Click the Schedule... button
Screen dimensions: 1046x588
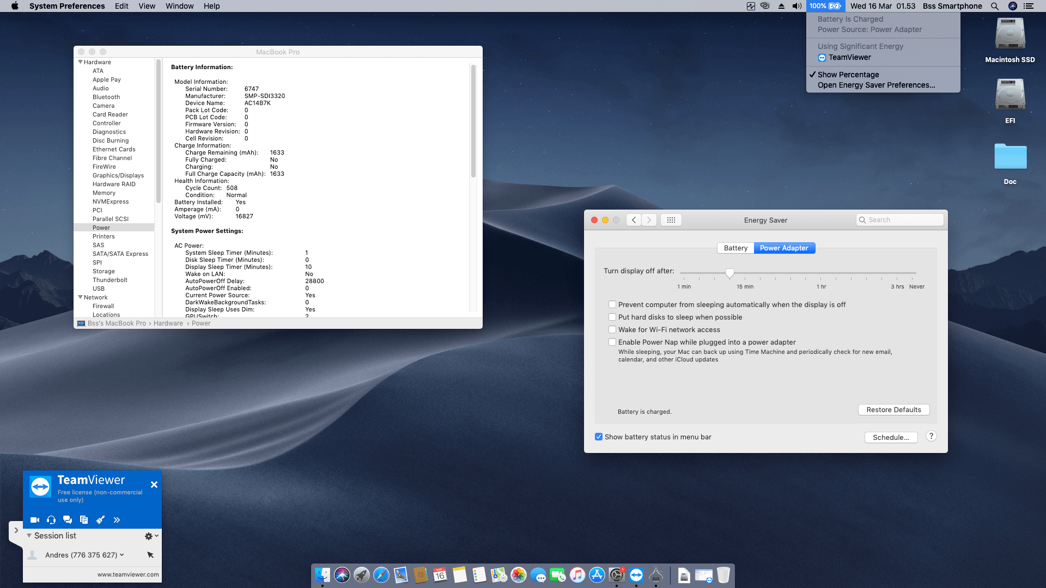click(x=891, y=437)
